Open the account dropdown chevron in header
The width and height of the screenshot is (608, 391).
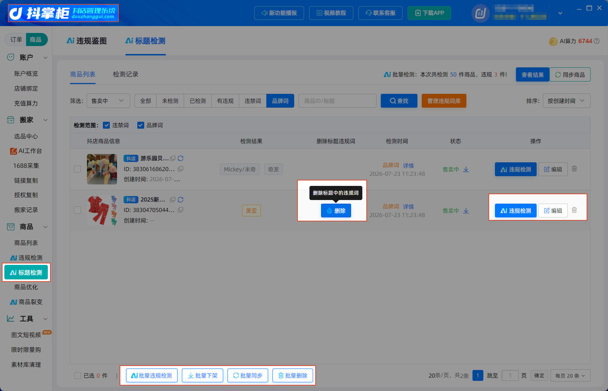[560, 13]
